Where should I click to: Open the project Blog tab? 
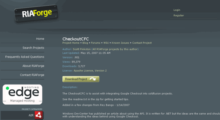pos(85,43)
